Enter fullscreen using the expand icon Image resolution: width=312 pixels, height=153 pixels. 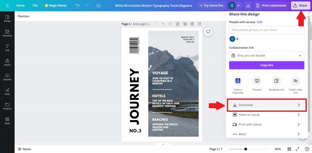[297, 149]
